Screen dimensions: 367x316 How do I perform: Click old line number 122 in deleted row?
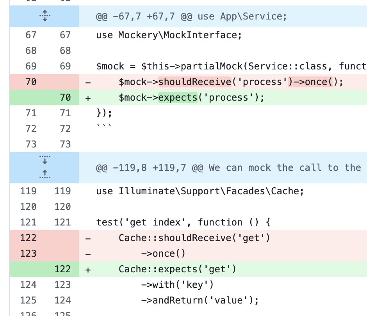pos(28,238)
